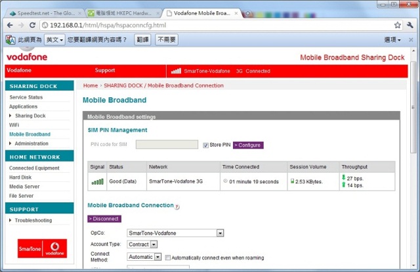Click the green upload throughput arrow

click(344, 185)
